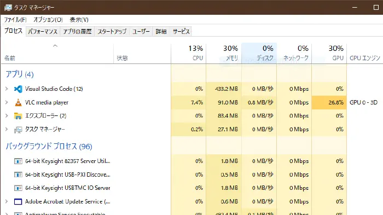This screenshot has height=215, width=383.
Task: Sort processes by ディスク column
Action: [x=259, y=53]
